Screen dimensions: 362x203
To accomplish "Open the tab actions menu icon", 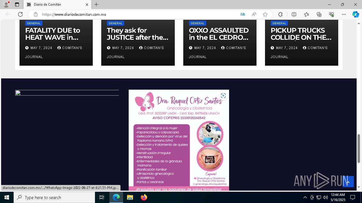I will pos(17,5).
